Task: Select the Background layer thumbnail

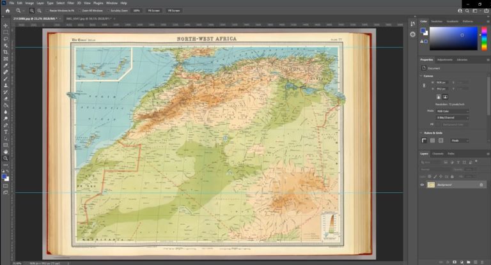Action: pyautogui.click(x=431, y=185)
